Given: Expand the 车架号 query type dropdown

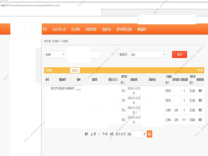Looking at the screenshot, I should pyautogui.click(x=55, y=55).
